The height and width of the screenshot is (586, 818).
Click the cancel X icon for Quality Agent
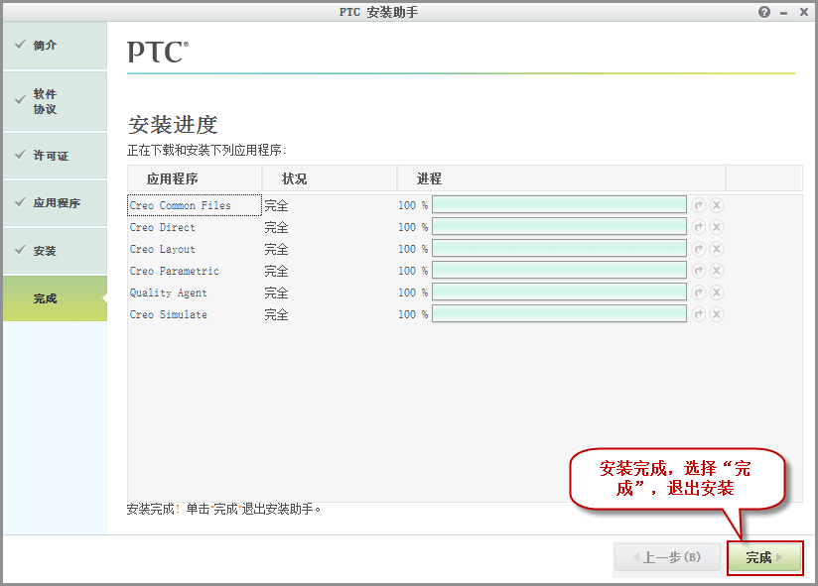click(717, 293)
